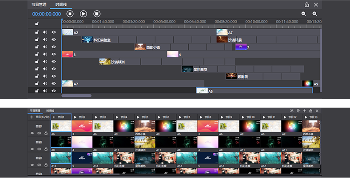Open the 时间线 tab in the bottom panel

click(x=50, y=110)
